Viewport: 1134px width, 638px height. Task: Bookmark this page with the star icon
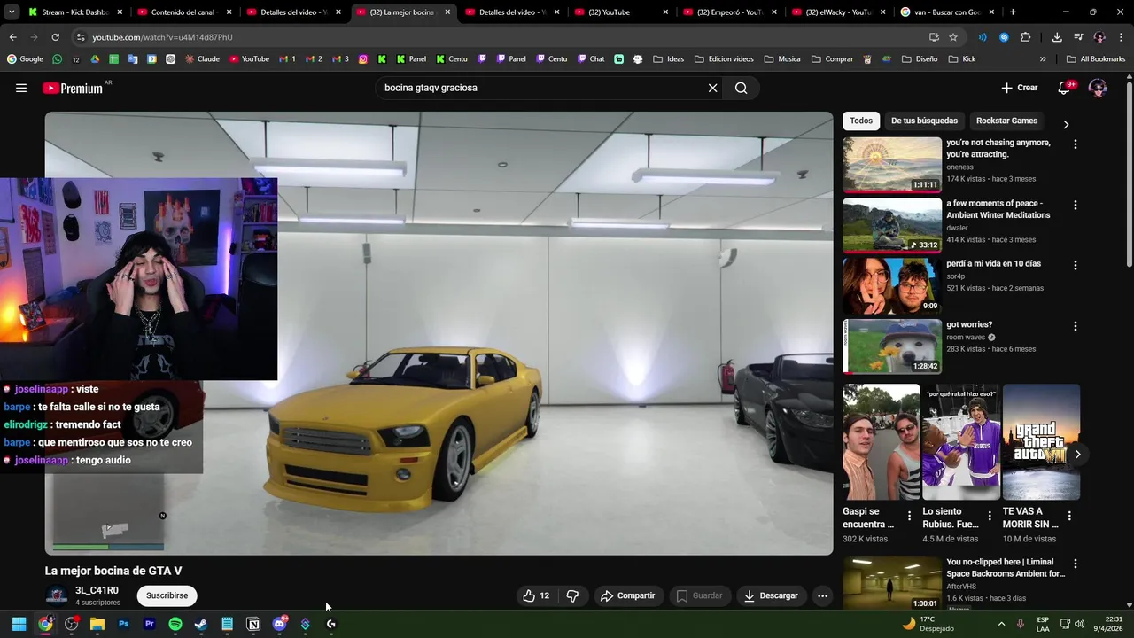[953, 37]
